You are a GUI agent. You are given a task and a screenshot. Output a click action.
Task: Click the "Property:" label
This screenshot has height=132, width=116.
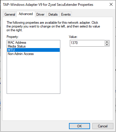(x=13, y=37)
